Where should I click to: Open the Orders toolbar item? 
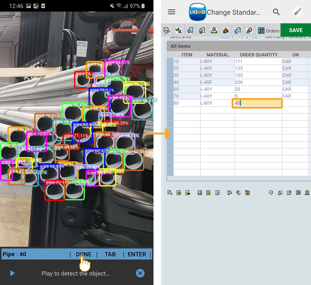pyautogui.click(x=269, y=31)
